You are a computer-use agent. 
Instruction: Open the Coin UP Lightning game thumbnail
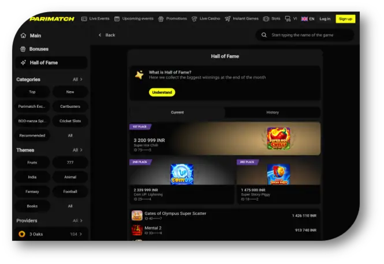(x=182, y=174)
